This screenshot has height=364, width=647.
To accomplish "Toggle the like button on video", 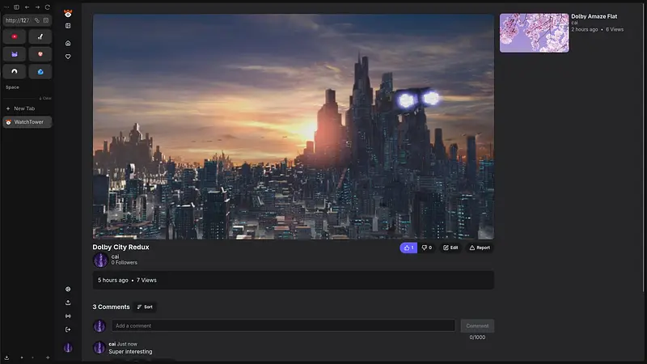I will pos(408,248).
